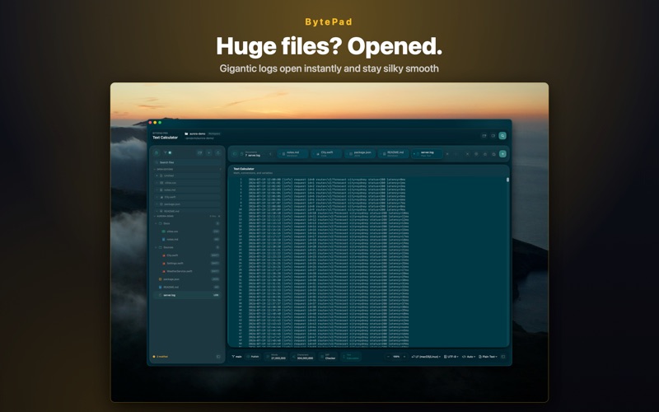This screenshot has height=412, width=659.
Task: Select Untitled in Open Editors
Action: (x=188, y=176)
